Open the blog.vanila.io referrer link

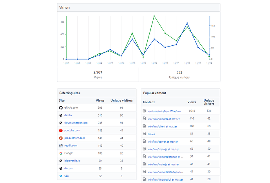72,161
